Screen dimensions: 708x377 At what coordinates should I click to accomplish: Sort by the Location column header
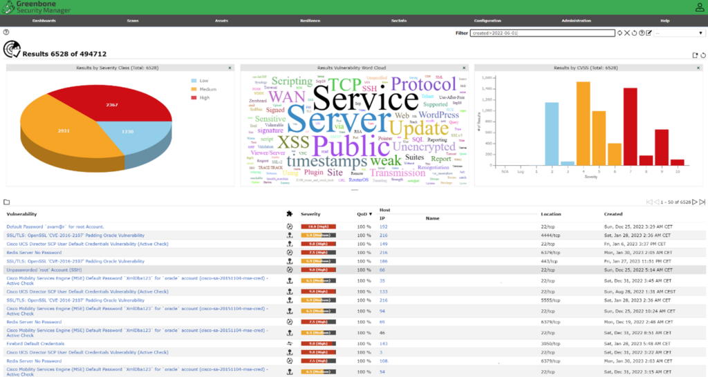(551, 214)
